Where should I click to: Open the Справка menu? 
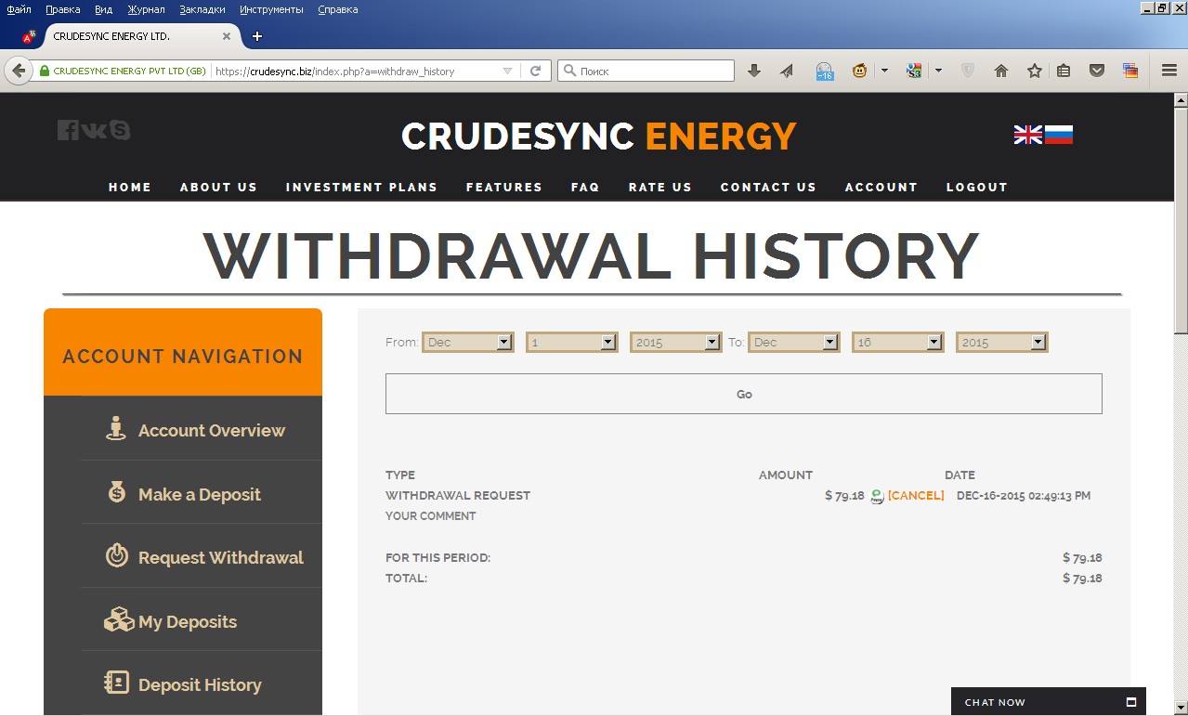tap(337, 9)
